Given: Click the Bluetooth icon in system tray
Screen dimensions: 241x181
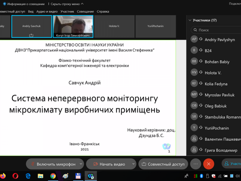Looking at the screenshot, I should pos(202,176).
